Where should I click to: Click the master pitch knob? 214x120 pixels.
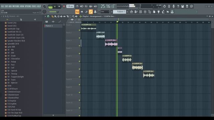pyautogui.click(x=44, y=12)
